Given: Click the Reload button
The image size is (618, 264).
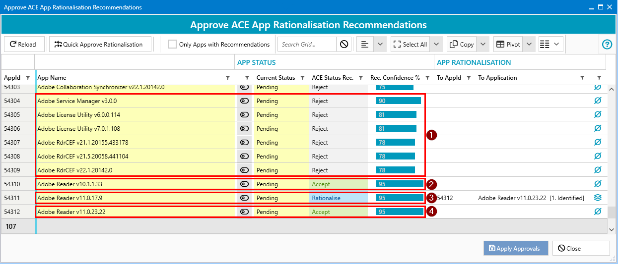Looking at the screenshot, I should (x=24, y=44).
